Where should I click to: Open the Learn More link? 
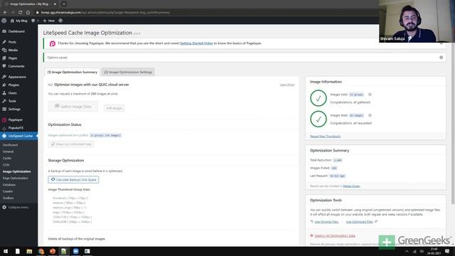(287, 85)
